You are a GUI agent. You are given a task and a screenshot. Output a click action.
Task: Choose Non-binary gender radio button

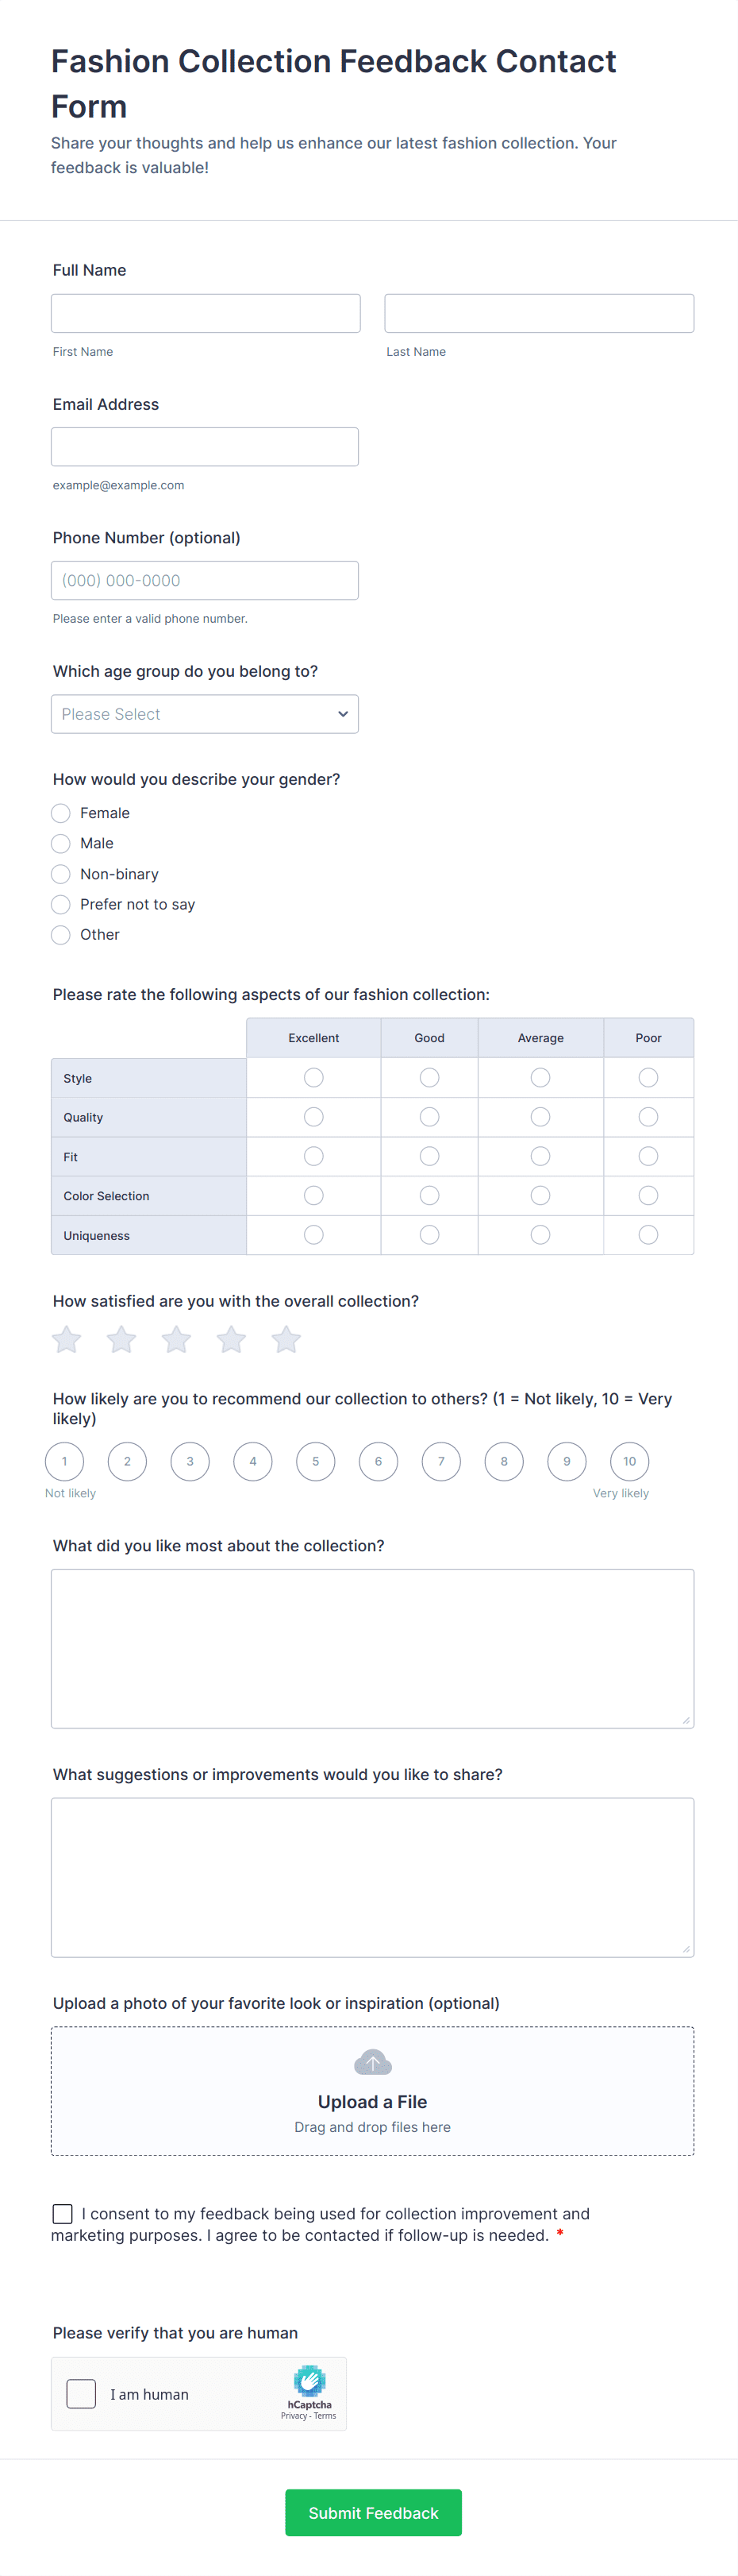point(61,874)
